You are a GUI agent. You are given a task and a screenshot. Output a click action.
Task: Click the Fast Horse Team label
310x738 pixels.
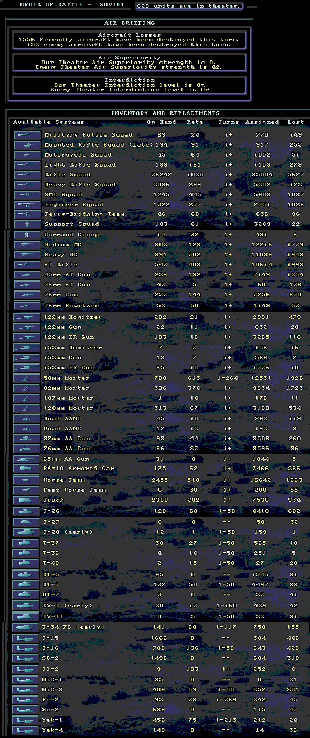(74, 490)
